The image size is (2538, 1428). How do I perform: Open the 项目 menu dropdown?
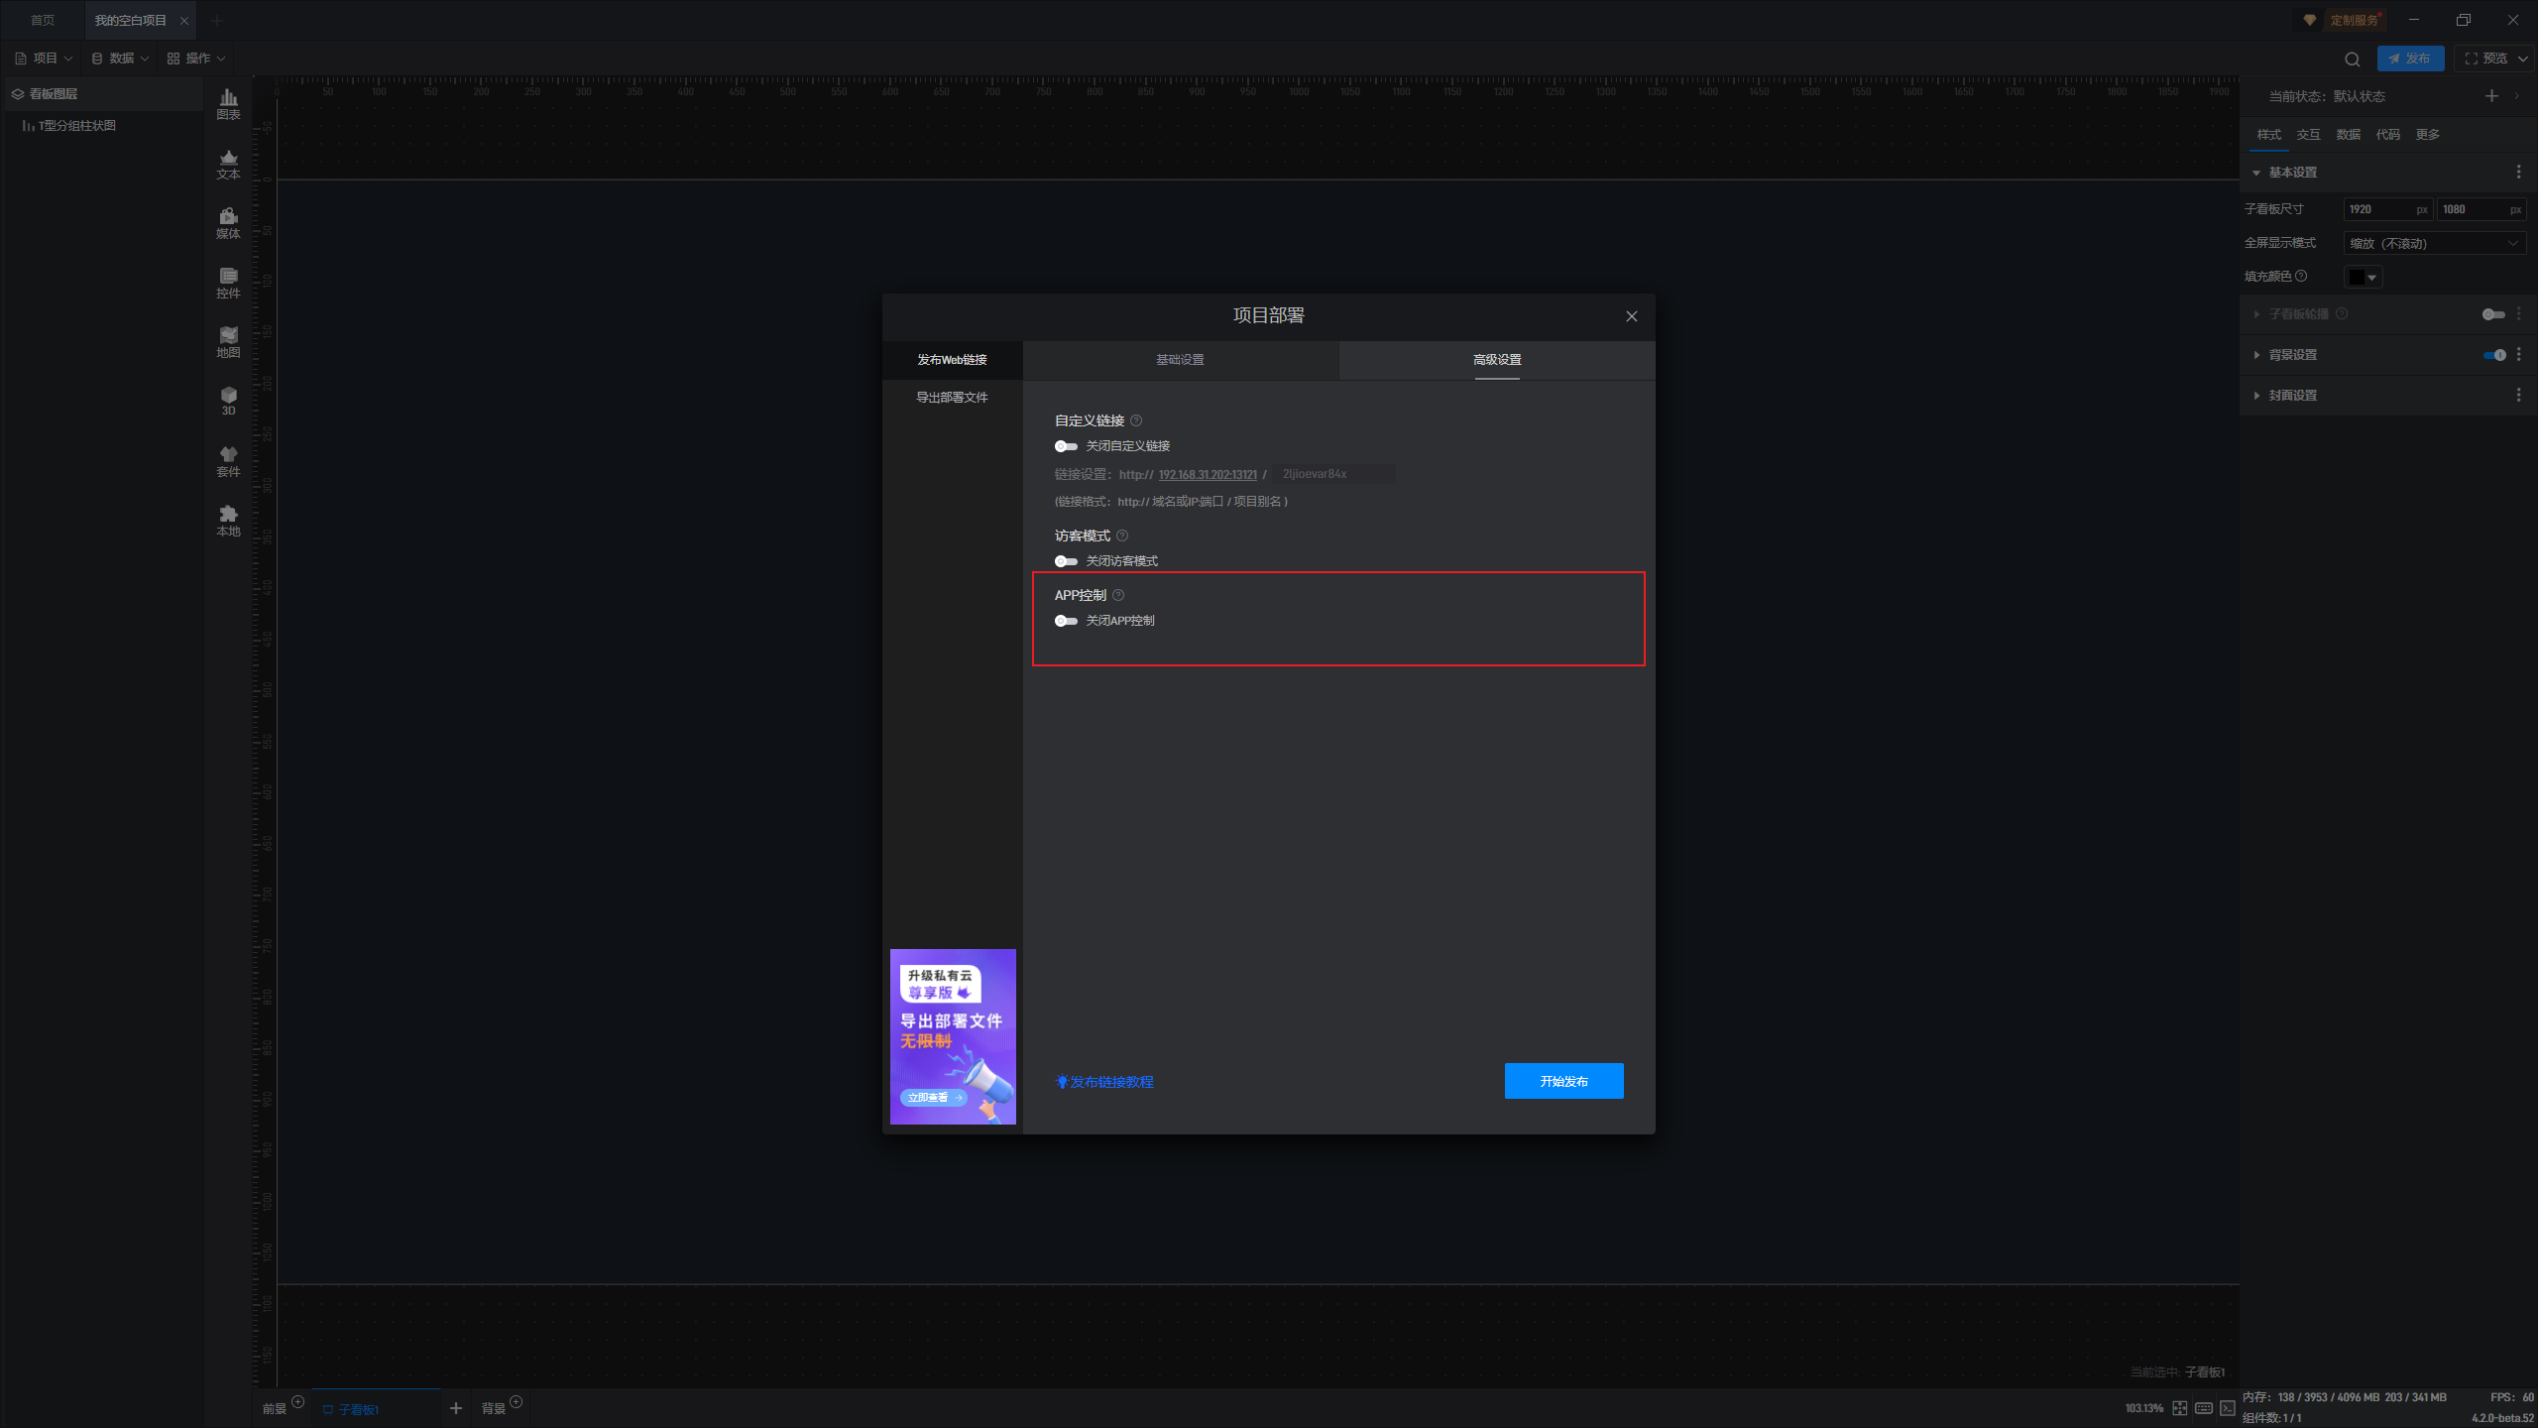click(45, 59)
